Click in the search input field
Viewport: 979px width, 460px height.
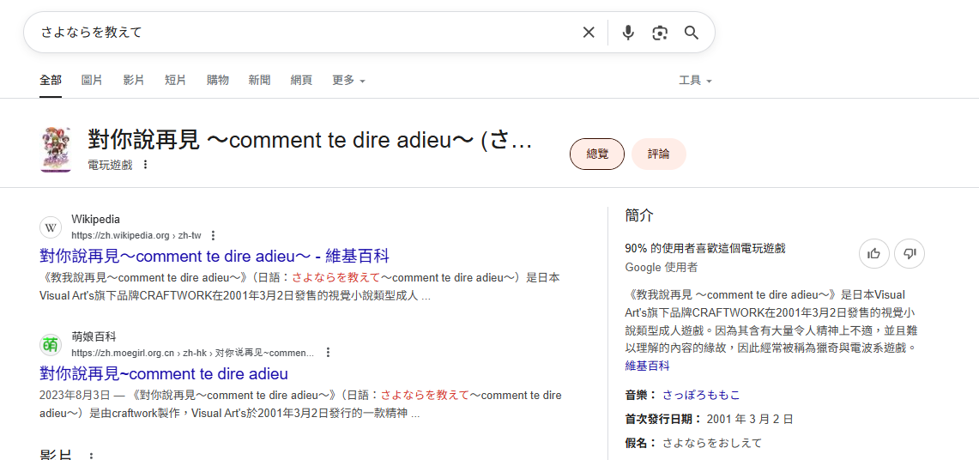point(300,33)
